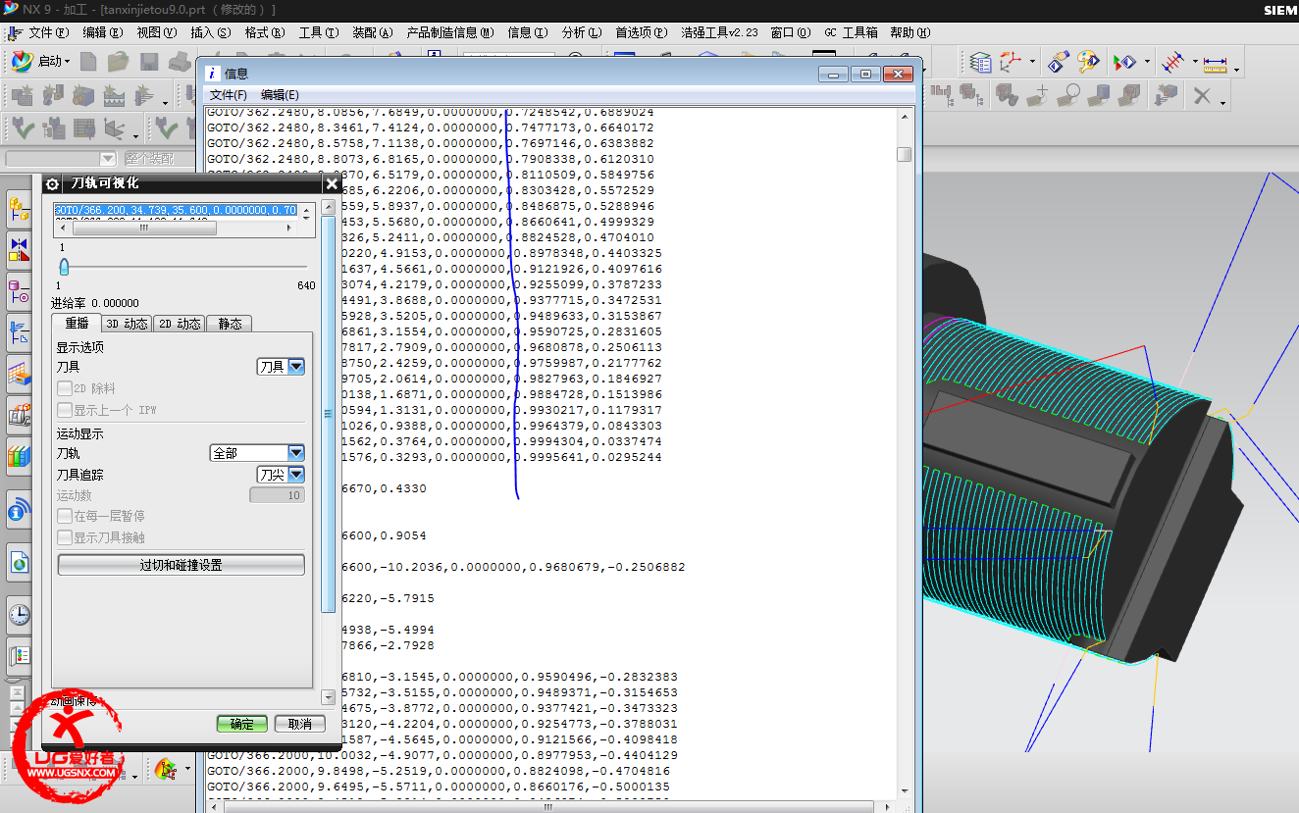This screenshot has height=813, width=1299.
Task: Open the HD3D tools info sidebar icon
Action: tap(19, 510)
